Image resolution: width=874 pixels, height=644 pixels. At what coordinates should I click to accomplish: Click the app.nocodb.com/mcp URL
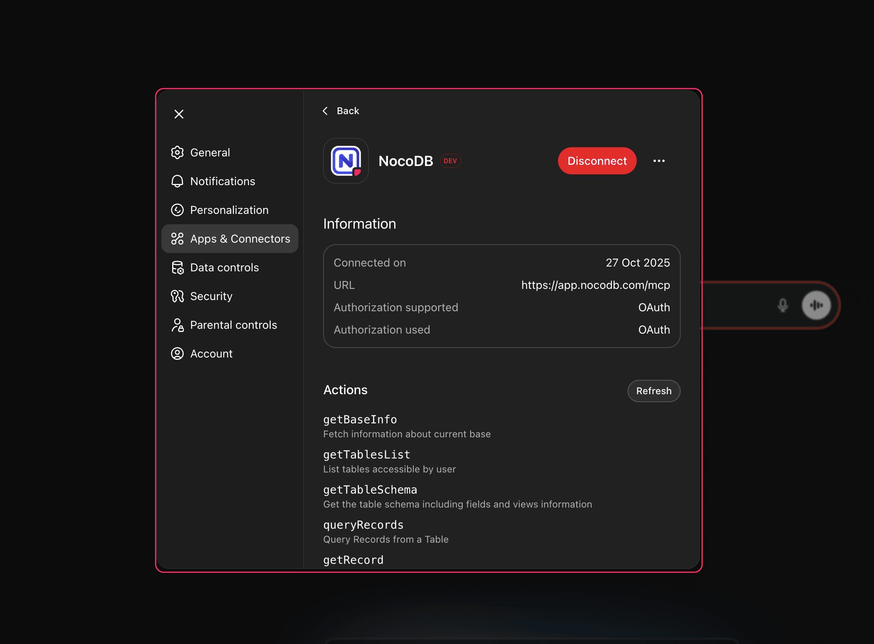coord(595,285)
